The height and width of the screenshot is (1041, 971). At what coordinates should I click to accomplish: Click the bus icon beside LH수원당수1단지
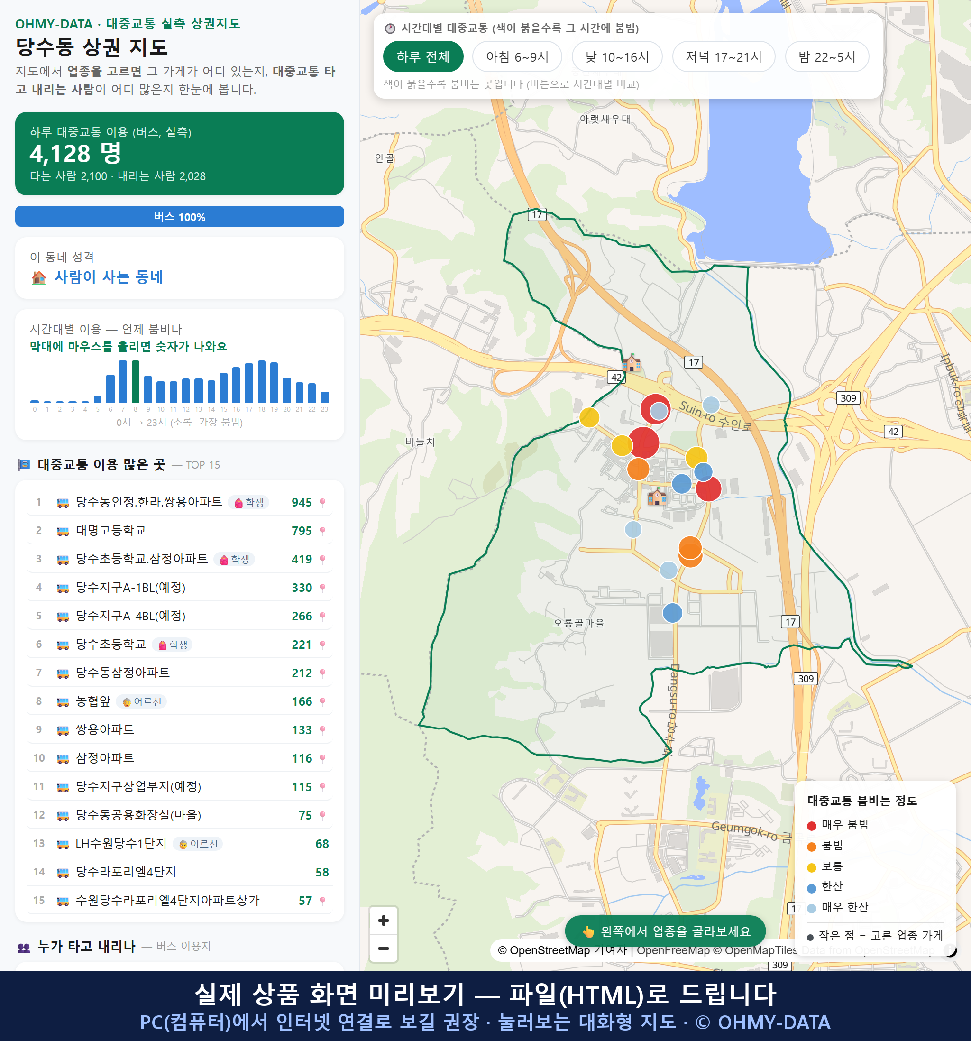point(63,844)
